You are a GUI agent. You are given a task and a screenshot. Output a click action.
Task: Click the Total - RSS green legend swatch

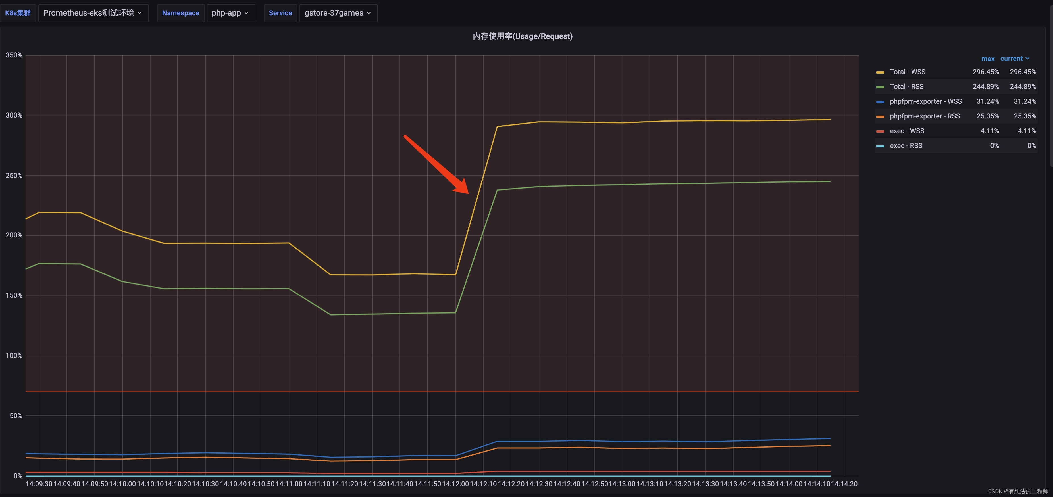click(880, 87)
